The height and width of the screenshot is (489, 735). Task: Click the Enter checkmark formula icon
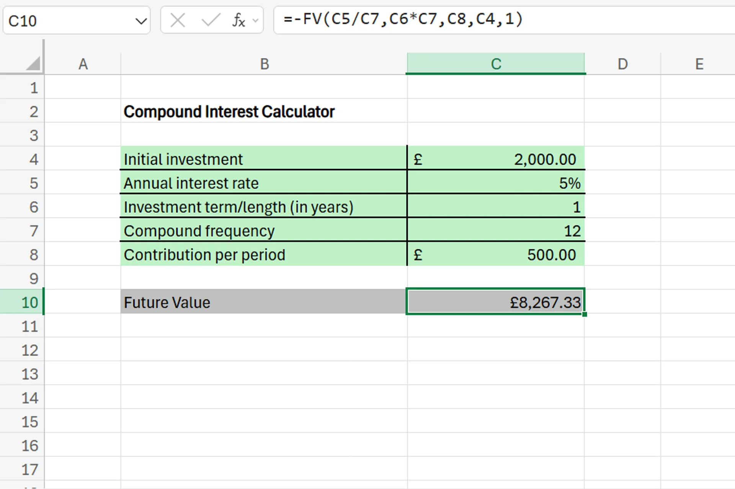(x=211, y=20)
